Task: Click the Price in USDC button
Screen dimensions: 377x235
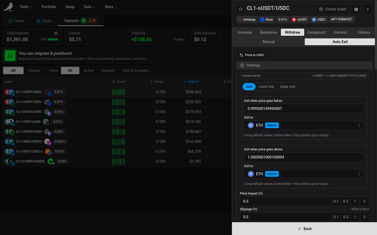Action: coord(252,55)
